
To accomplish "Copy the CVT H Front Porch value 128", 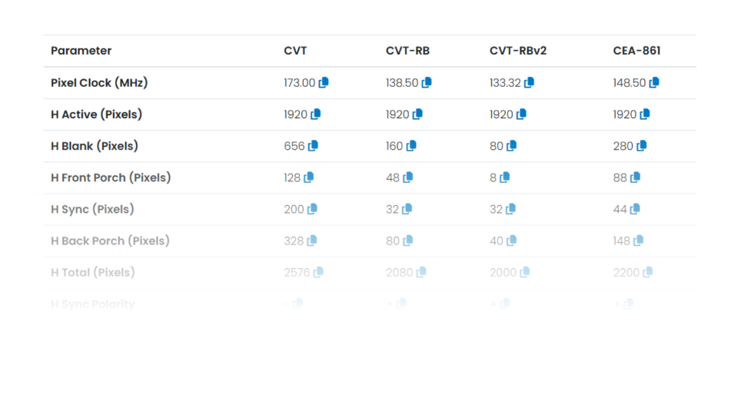I will 309,177.
